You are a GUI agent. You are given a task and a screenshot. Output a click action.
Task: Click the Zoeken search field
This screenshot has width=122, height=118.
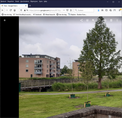(84, 10)
